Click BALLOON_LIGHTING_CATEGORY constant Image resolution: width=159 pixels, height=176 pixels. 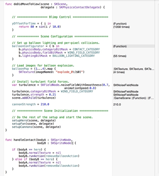pos(74,56)
